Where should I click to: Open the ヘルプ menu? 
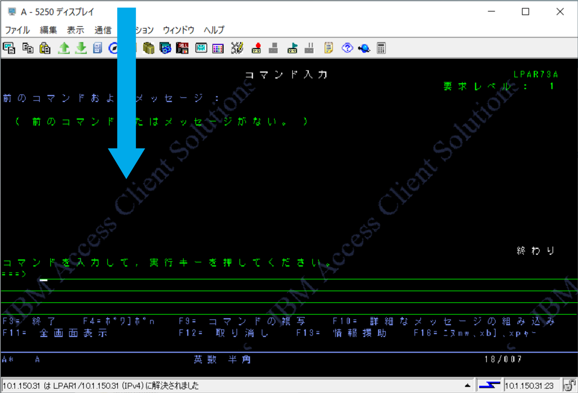coord(214,30)
